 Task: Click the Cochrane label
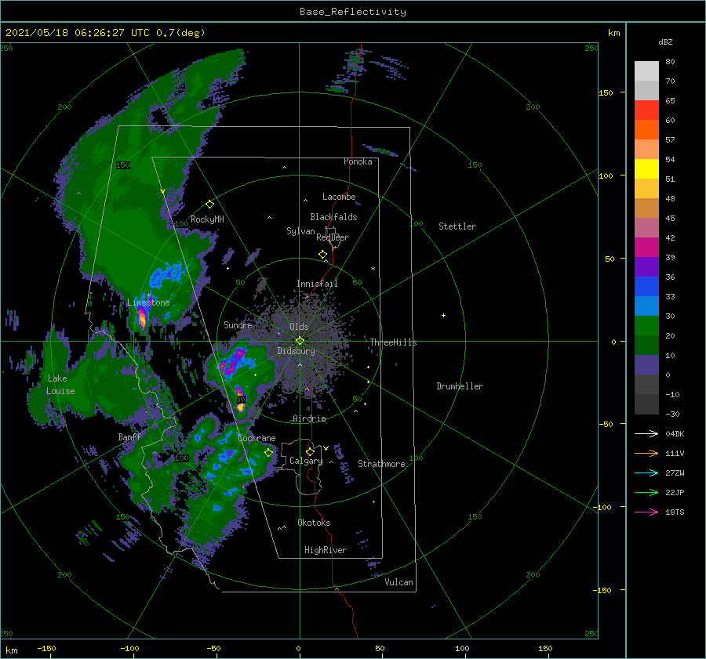pos(257,438)
